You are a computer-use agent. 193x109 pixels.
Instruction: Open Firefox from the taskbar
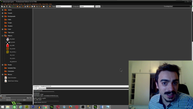(x=70, y=107)
